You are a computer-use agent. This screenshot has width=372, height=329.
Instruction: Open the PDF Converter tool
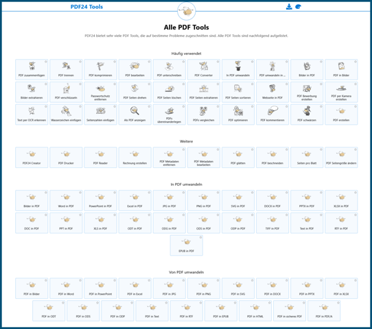pos(204,70)
